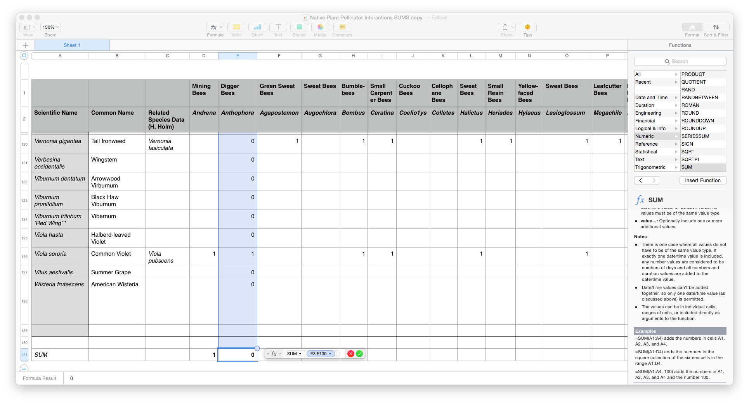Open the View dropdown menu

point(28,27)
